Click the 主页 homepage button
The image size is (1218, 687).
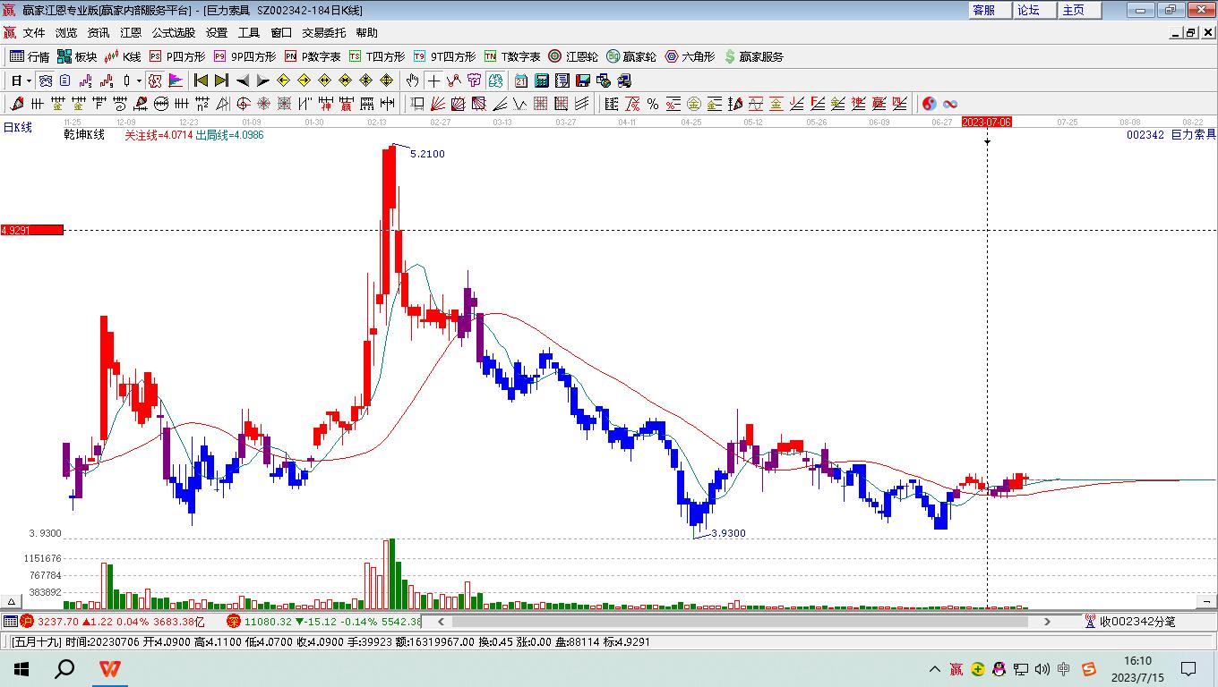click(1080, 10)
